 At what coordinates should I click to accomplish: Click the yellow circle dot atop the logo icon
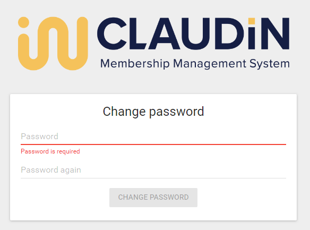click(x=24, y=22)
